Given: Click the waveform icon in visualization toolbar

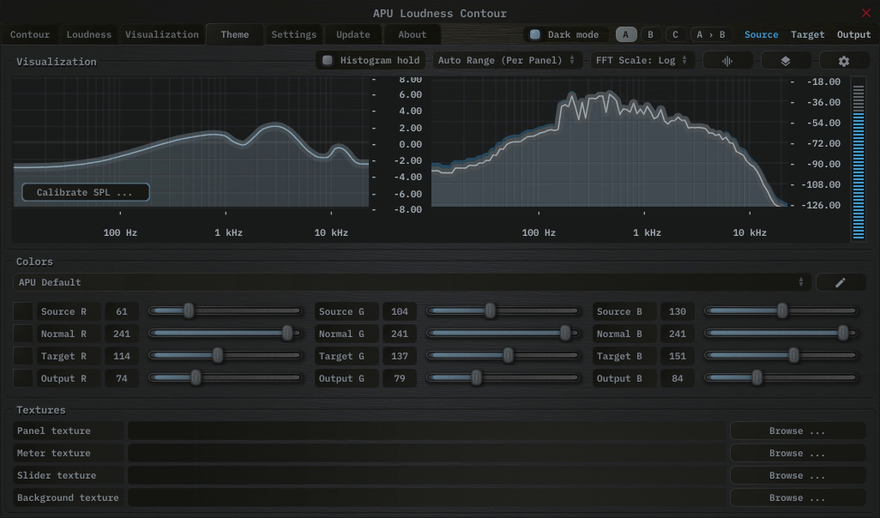Looking at the screenshot, I should (x=727, y=61).
